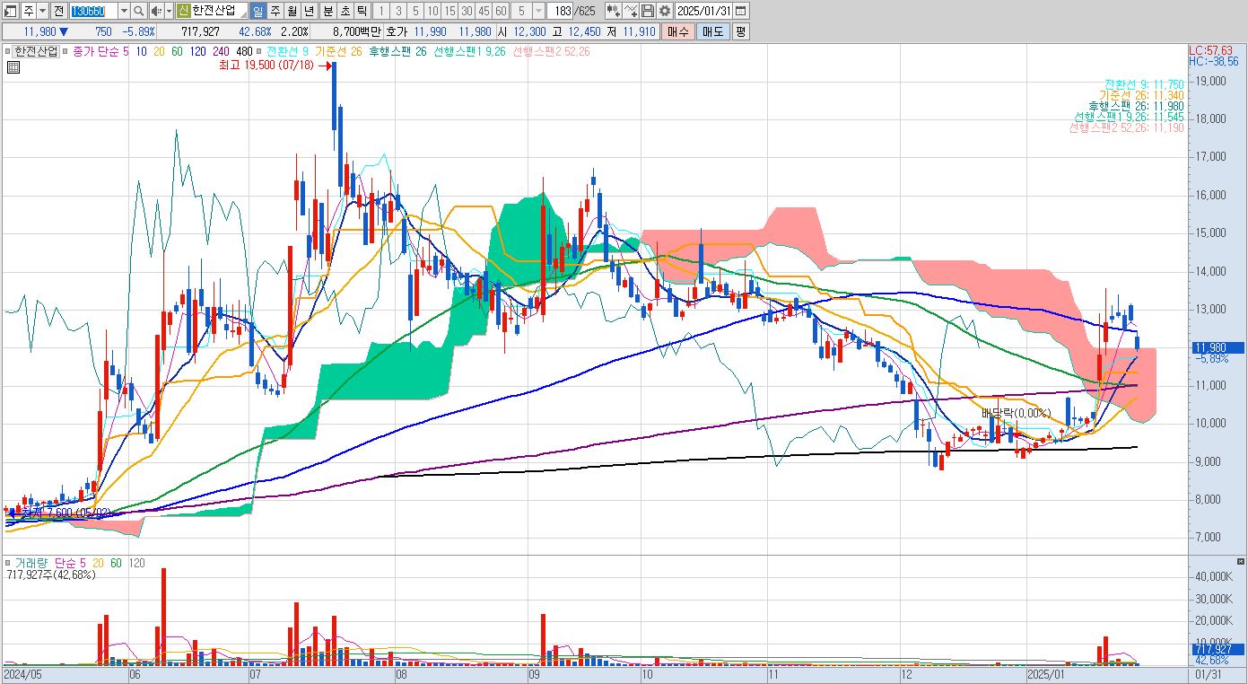Screen dimensions: 1248x684
Task: Open the dropdown arrow next to 주
Action: [x=42, y=11]
